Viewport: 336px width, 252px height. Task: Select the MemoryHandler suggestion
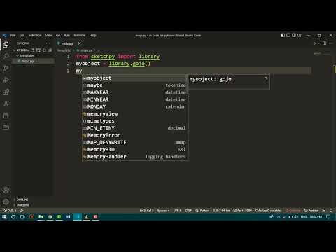tap(135, 157)
